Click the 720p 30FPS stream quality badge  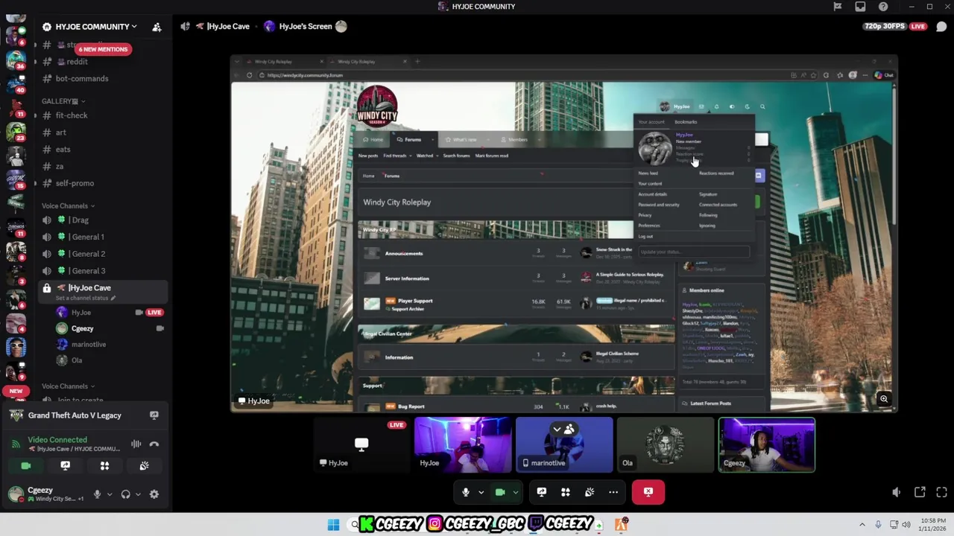pyautogui.click(x=885, y=26)
